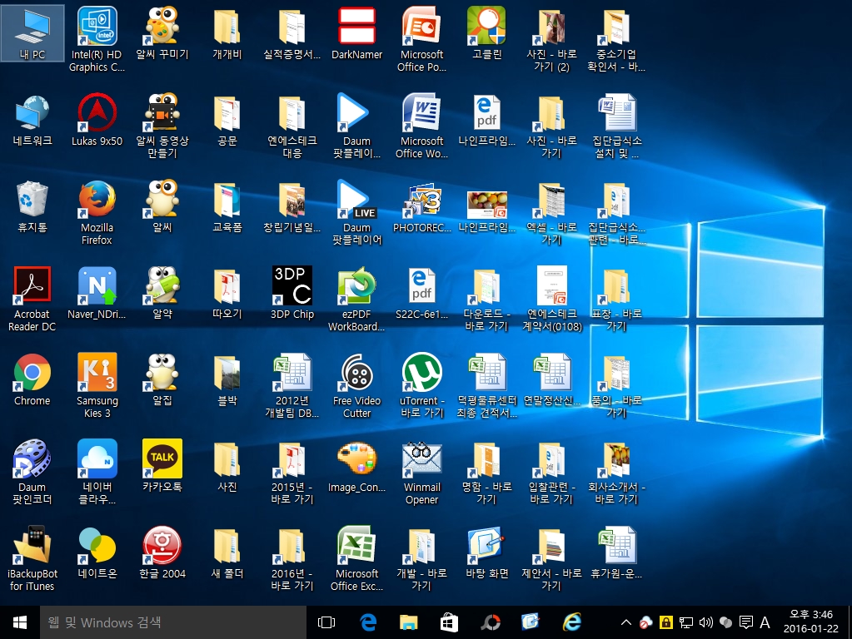Select the 새 폴더 folder
This screenshot has width=852, height=639.
pyautogui.click(x=227, y=552)
